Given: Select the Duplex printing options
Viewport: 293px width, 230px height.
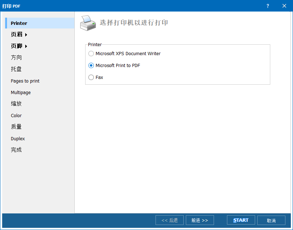Looking at the screenshot, I should click(18, 138).
